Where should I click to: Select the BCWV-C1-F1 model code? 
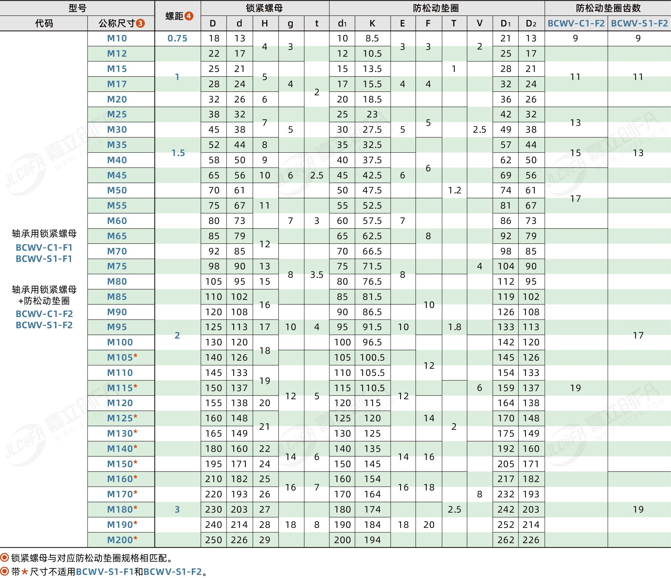(x=44, y=247)
